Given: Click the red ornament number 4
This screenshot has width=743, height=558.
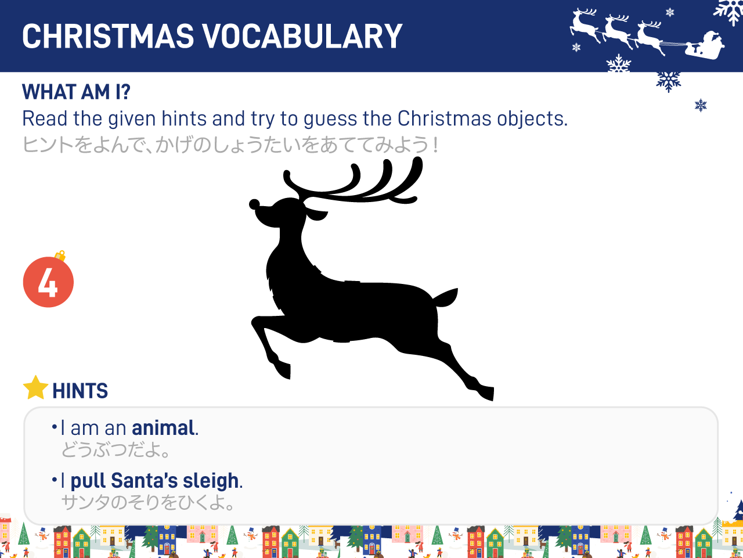Looking at the screenshot, I should point(48,281).
